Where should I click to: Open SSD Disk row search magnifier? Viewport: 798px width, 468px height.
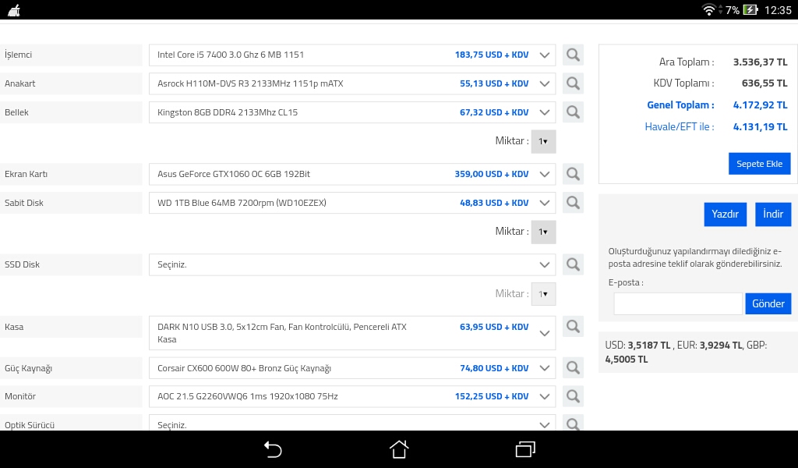pyautogui.click(x=573, y=264)
